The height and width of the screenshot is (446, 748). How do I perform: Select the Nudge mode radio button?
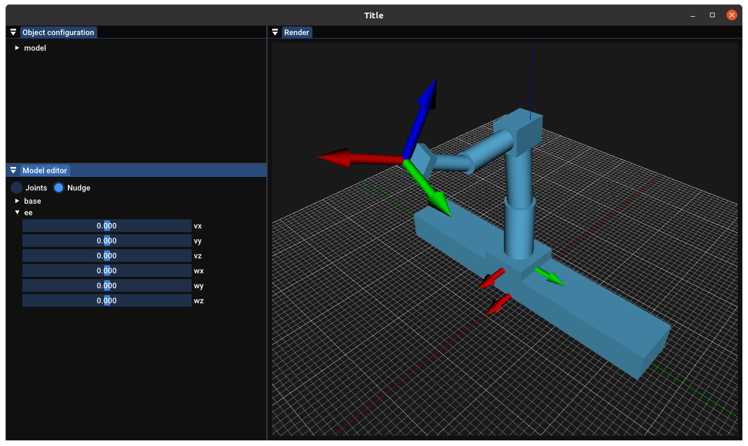click(58, 187)
